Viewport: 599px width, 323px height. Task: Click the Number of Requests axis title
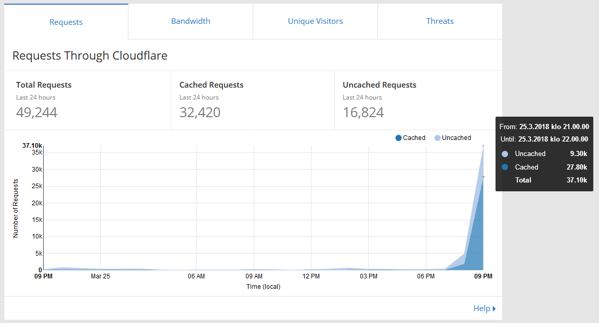(x=16, y=209)
